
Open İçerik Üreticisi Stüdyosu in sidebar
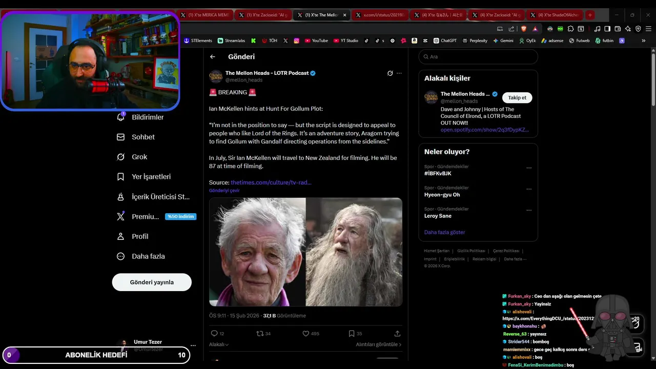153,197
